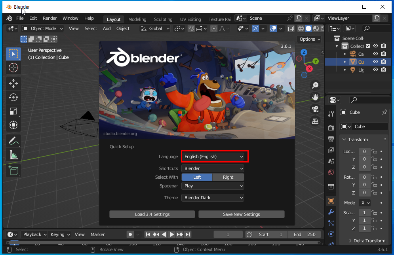Viewport: 394px width, 255px height.
Task: Select the Select Box tool
Action: [13, 54]
